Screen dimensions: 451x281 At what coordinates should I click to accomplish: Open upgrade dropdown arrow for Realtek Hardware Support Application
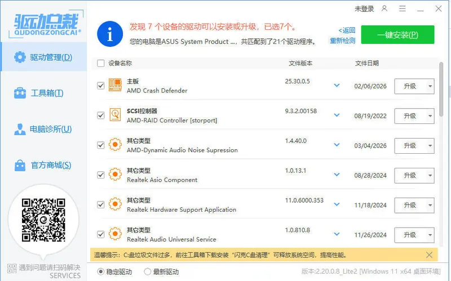click(x=430, y=205)
